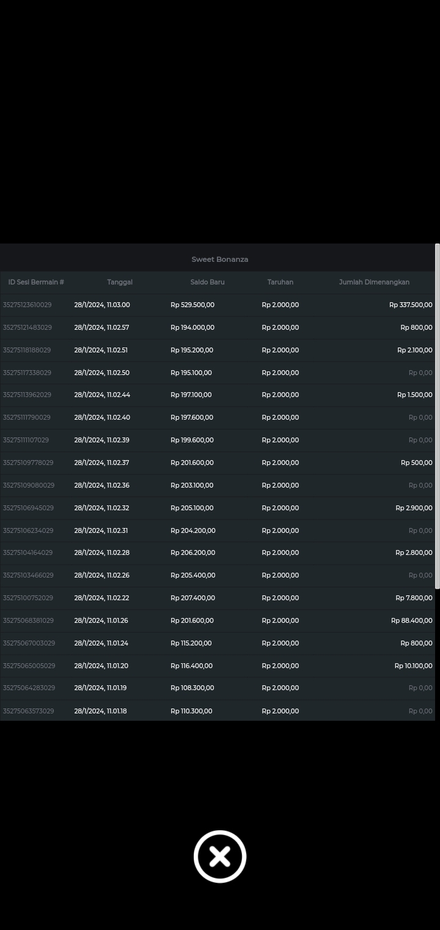Open session ID 35275123610029

click(x=28, y=305)
